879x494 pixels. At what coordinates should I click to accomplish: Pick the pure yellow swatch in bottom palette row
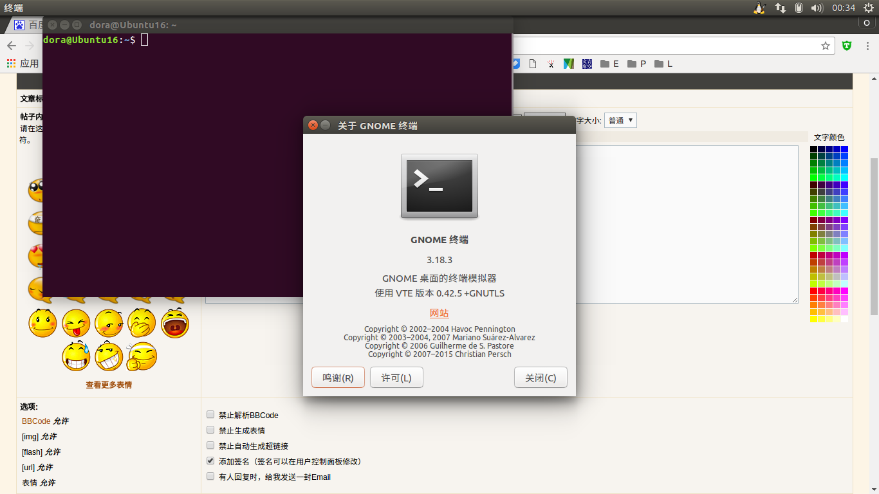click(813, 319)
